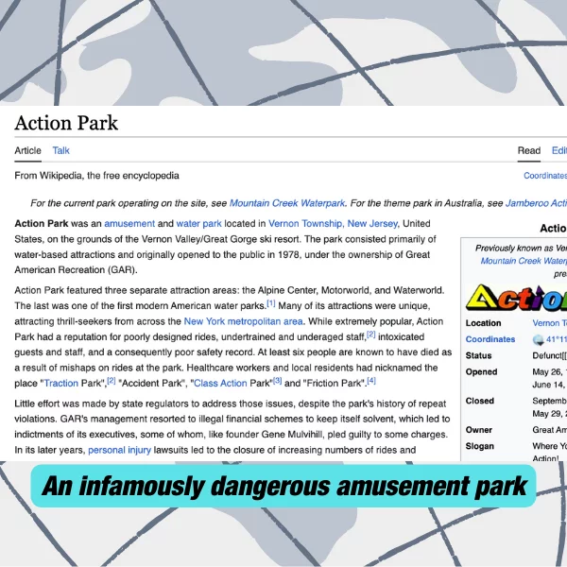Follow the Class Action link

tap(220, 384)
